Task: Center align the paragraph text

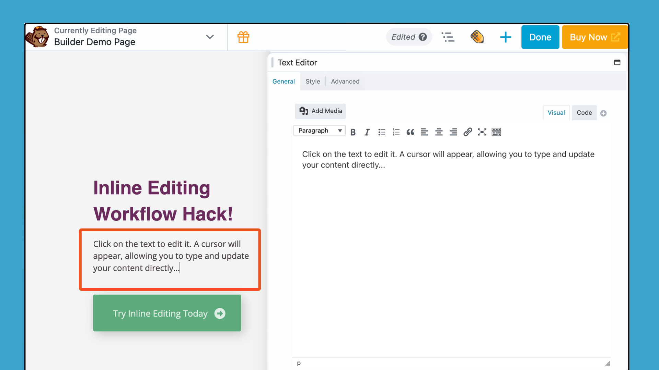Action: click(x=439, y=132)
